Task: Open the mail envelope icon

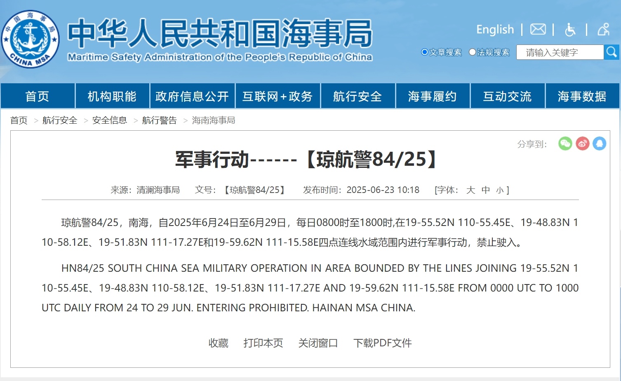Action: click(538, 29)
